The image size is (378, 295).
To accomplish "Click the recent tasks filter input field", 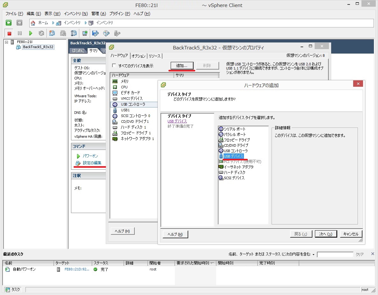I will pos(335,254).
